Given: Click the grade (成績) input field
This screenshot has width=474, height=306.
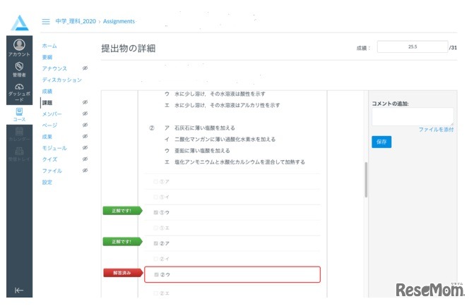Looking at the screenshot, I should (412, 47).
